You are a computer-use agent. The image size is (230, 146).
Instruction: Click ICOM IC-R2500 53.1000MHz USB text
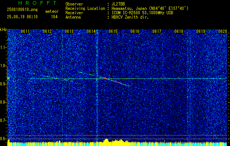click(x=142, y=13)
